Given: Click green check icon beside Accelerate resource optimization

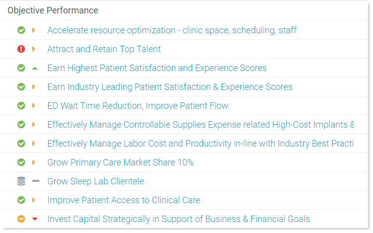Looking at the screenshot, I should (21, 30).
